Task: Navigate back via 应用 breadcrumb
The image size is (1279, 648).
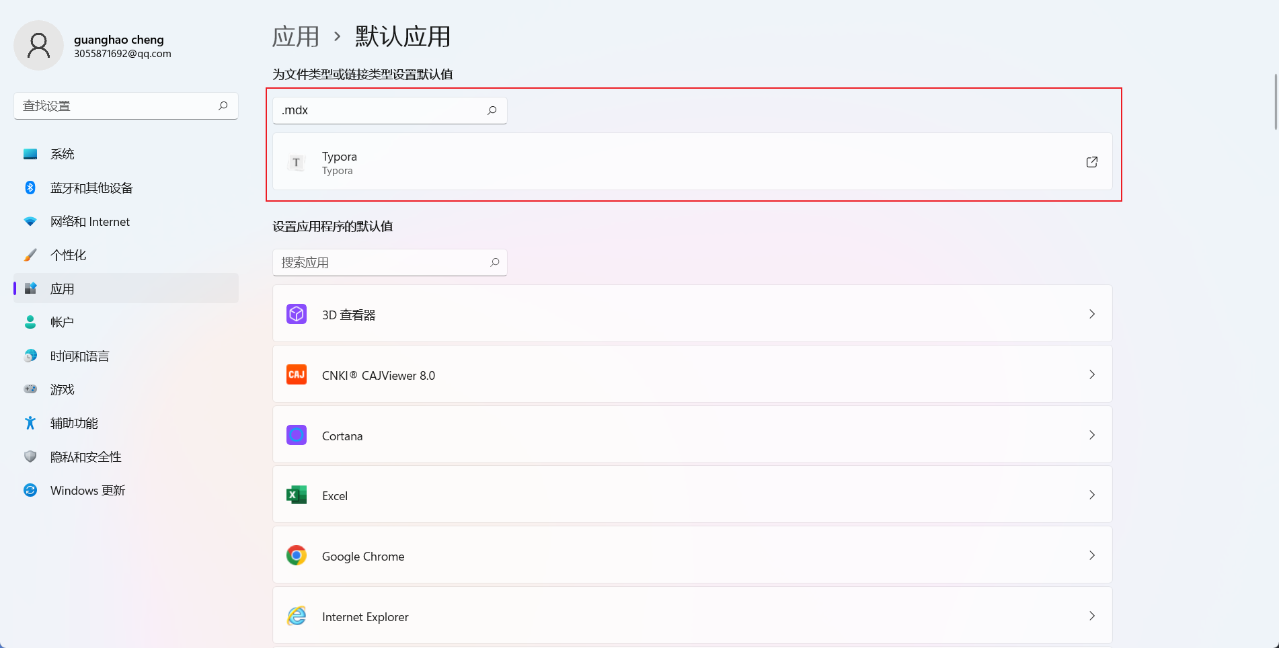Action: (x=296, y=36)
